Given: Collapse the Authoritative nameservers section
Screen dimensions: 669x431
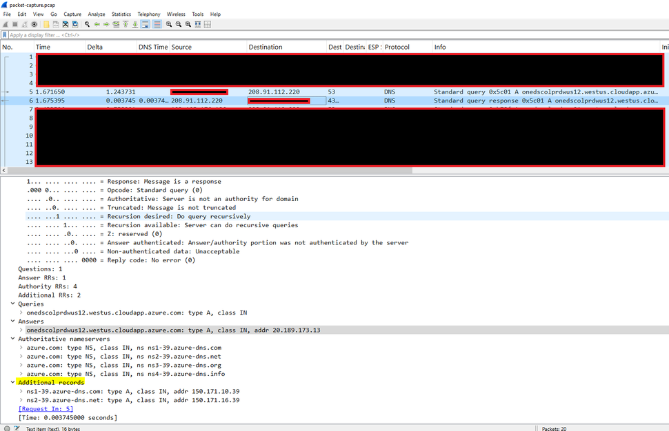Looking at the screenshot, I should [13, 339].
